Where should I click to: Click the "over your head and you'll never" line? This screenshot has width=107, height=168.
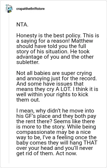point(55,148)
